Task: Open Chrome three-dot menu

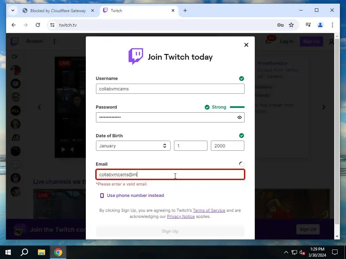Action: click(332, 25)
